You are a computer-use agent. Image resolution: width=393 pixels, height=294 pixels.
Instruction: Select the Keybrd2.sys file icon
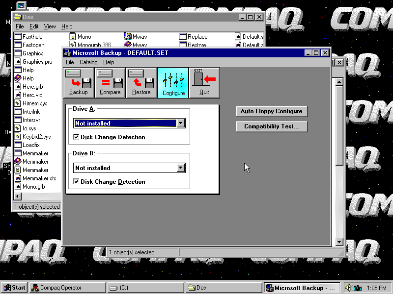click(x=18, y=137)
